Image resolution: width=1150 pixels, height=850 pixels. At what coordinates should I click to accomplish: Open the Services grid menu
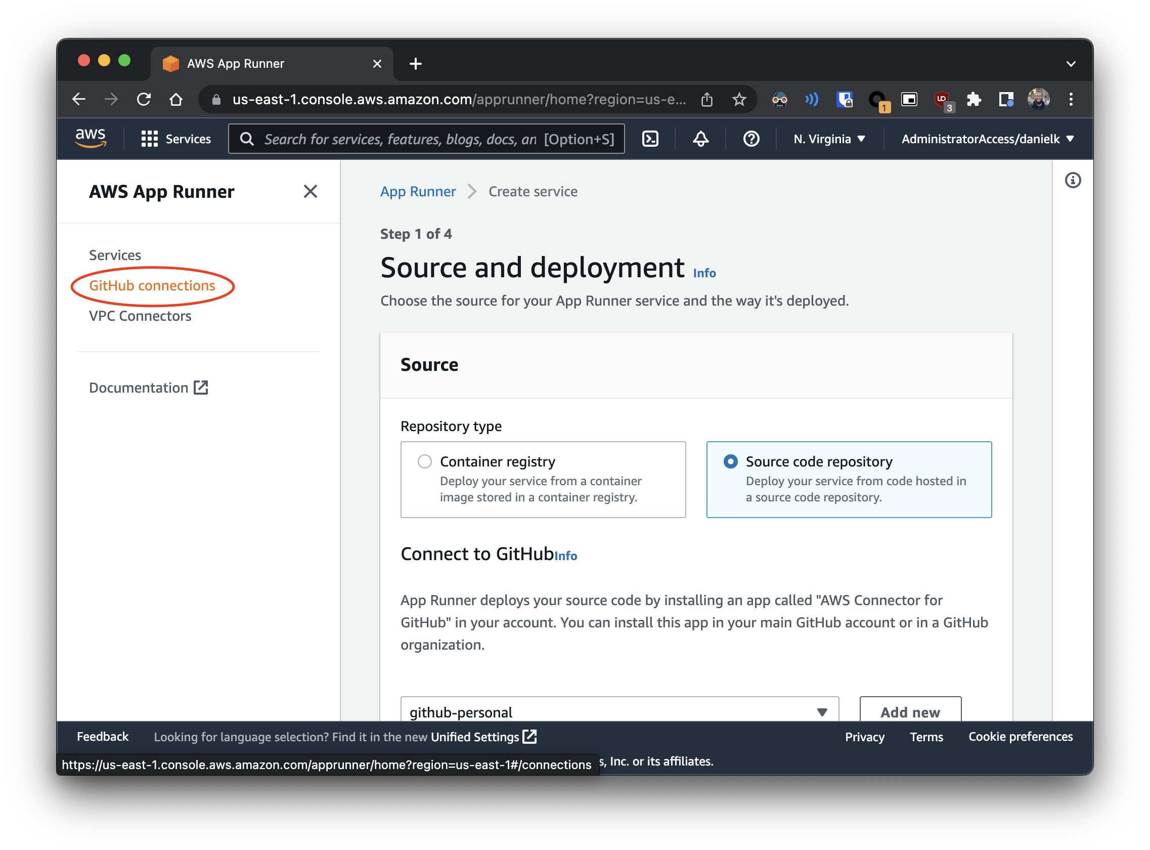[x=176, y=139]
